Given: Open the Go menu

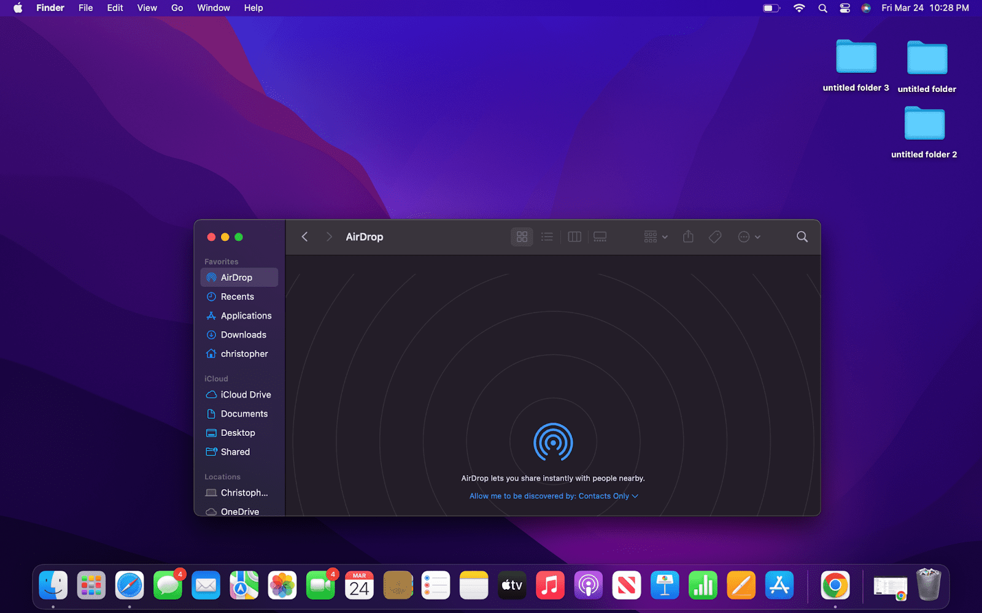Looking at the screenshot, I should [177, 8].
